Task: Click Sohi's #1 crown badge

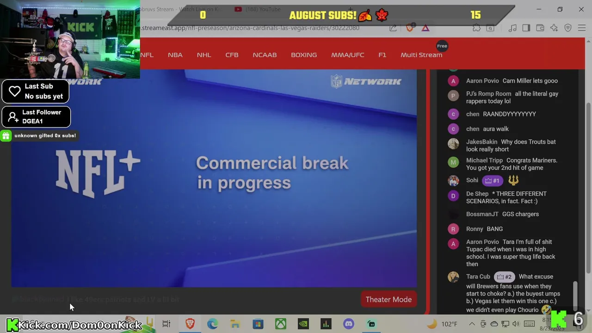Action: point(493,180)
